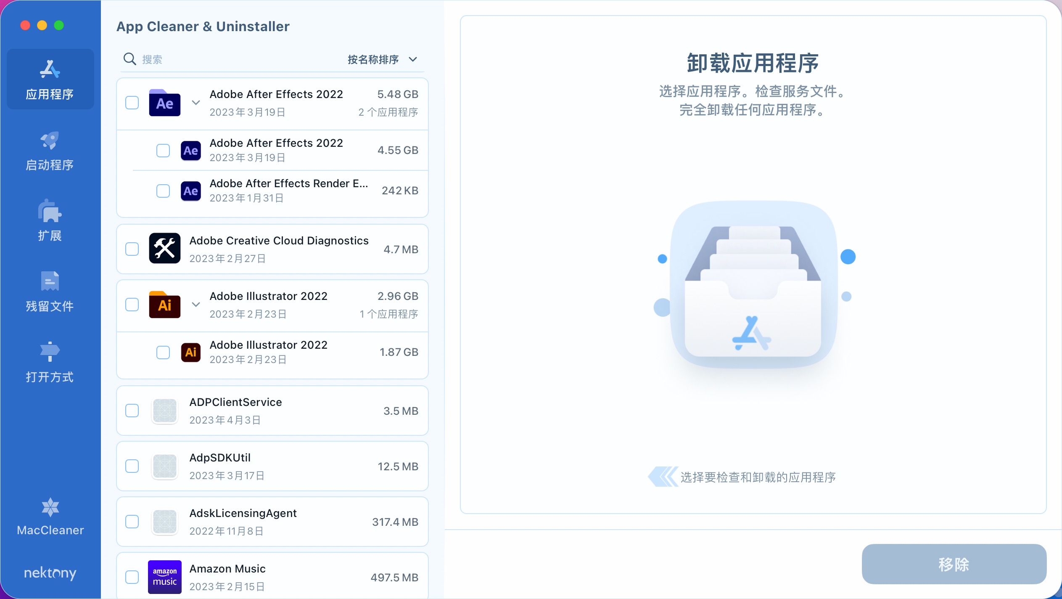
Task: Click the 1.87 GB Illustrator app icon
Action: pos(191,353)
